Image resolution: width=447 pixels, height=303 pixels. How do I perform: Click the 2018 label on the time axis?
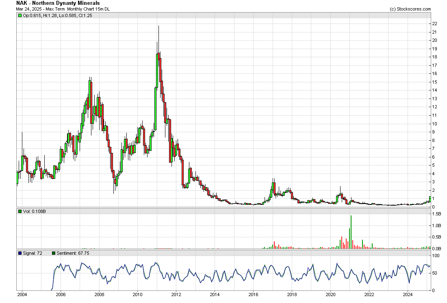click(292, 294)
